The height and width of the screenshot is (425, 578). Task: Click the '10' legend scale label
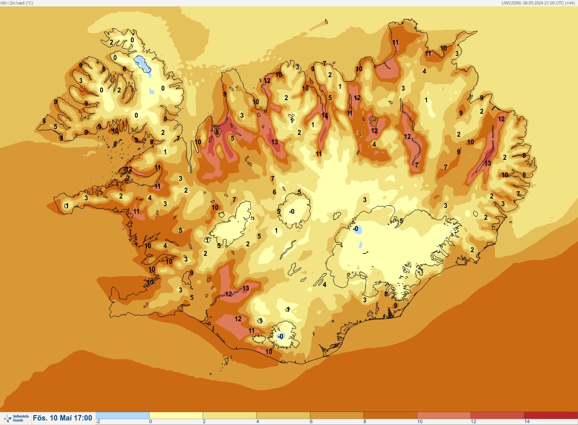pyautogui.click(x=420, y=422)
